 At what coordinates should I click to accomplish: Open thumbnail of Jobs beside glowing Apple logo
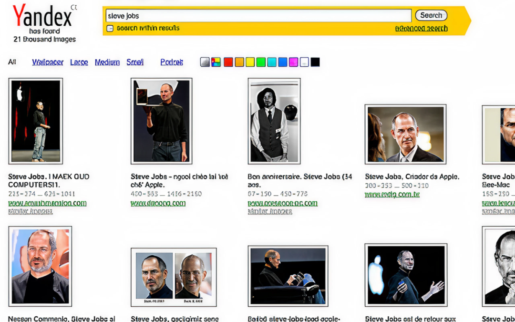coord(406,275)
